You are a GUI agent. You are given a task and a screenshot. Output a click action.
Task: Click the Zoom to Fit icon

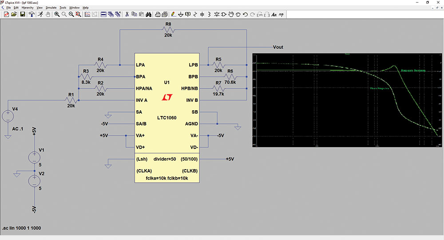coord(78,15)
